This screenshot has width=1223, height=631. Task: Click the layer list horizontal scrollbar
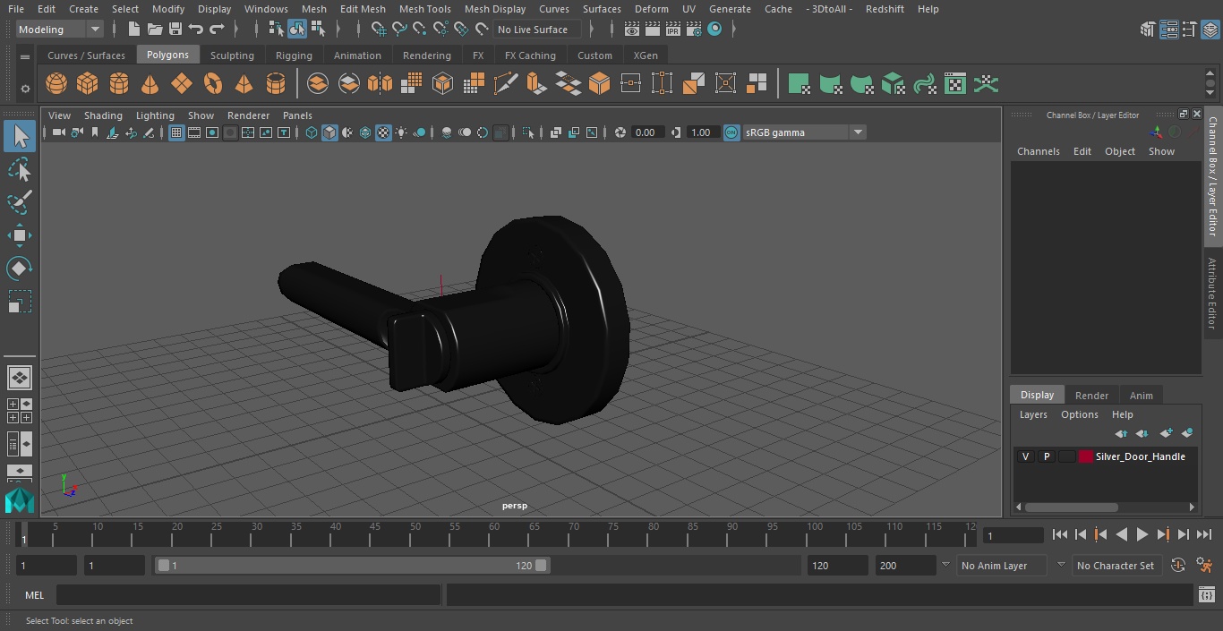tap(1071, 507)
